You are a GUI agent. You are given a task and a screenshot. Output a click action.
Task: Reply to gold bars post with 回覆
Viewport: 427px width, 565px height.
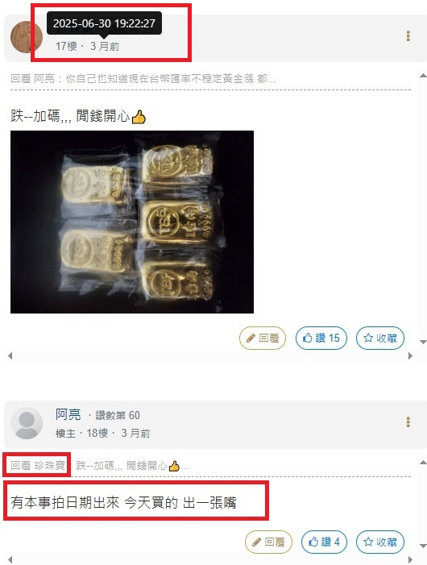263,338
